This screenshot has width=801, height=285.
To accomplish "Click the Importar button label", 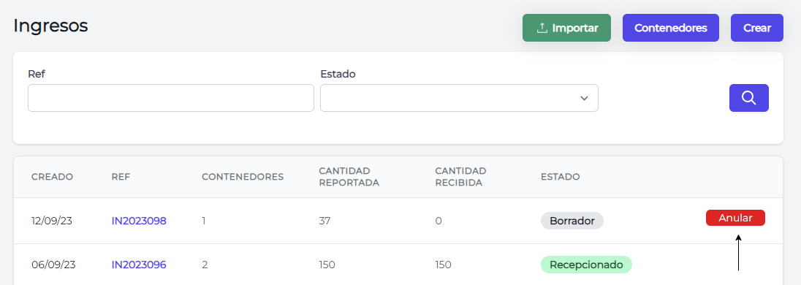I will point(574,28).
